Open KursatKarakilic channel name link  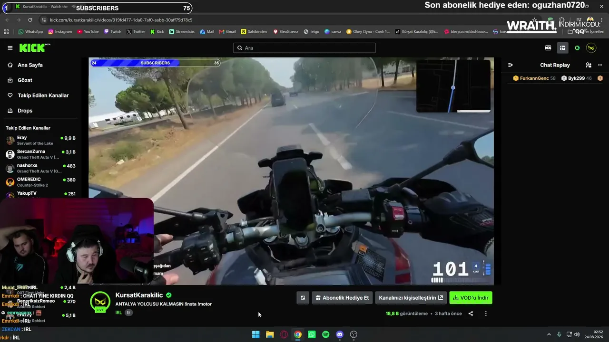tap(139, 295)
